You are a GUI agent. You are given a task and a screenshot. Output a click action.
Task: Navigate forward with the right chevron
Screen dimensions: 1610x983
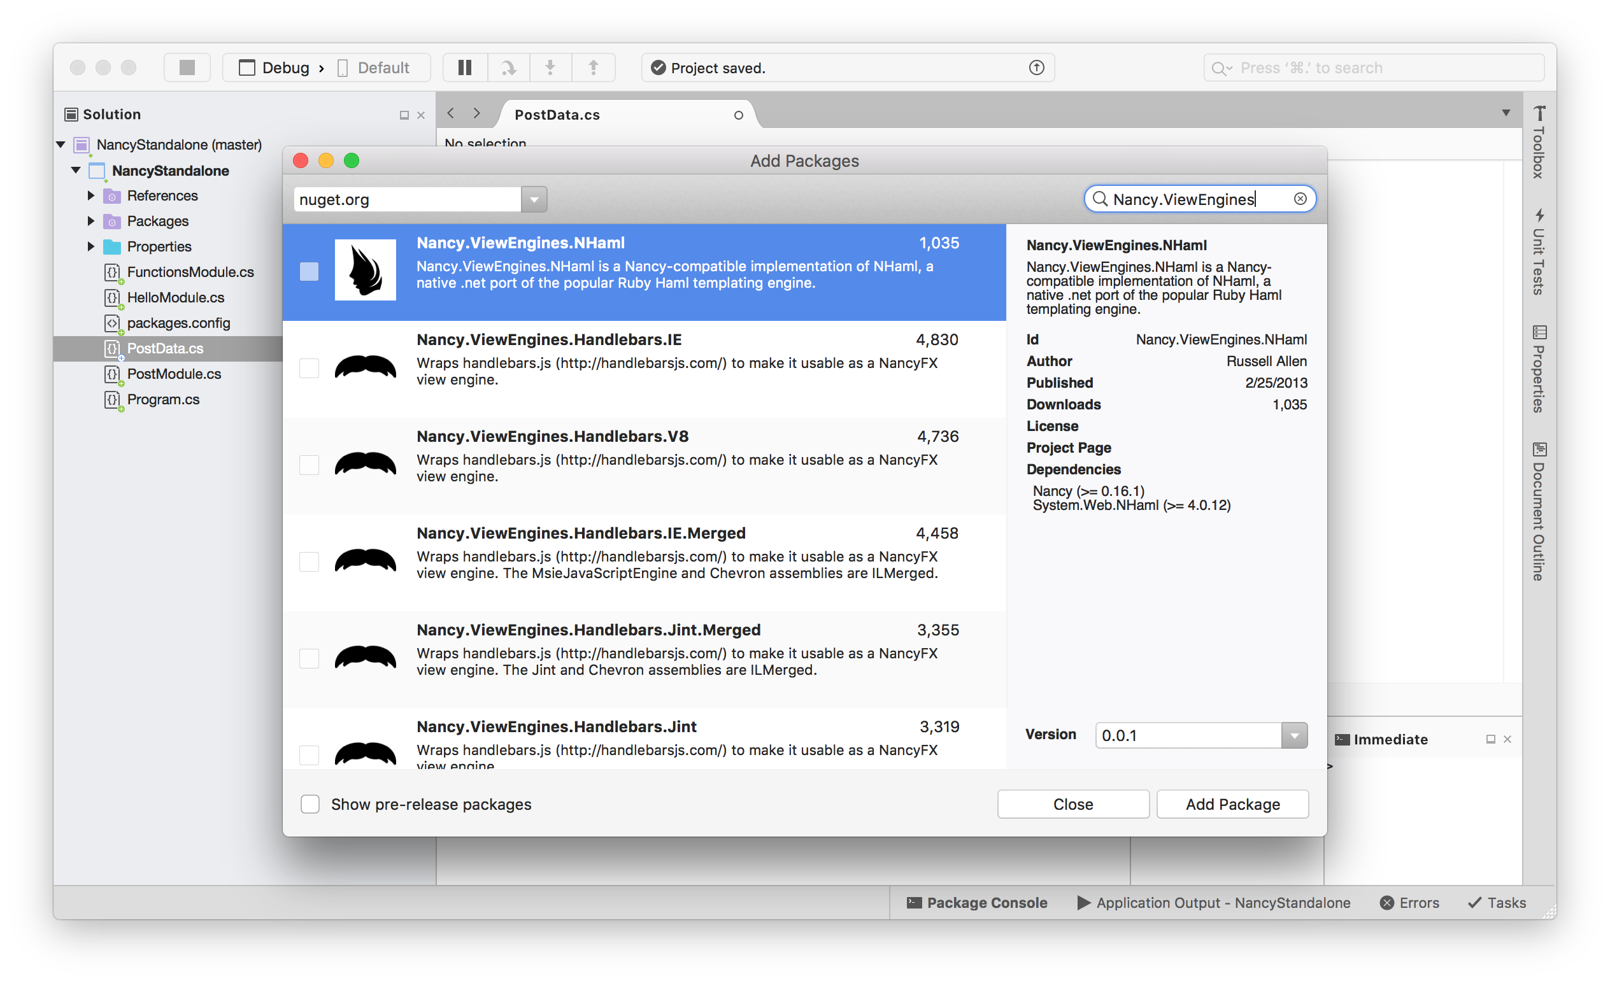[x=477, y=114]
